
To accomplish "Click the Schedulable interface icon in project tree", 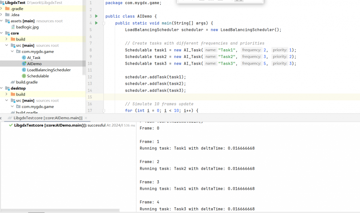I will pos(24,76).
